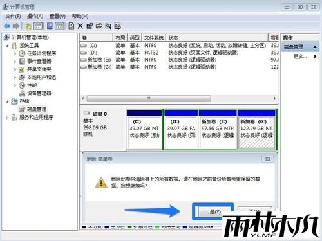The image size is (322, 241).
Task: Expand the 服务和应用程序 node arrow
Action: 7,117
